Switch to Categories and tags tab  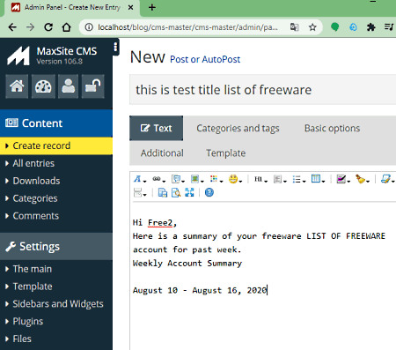[x=238, y=128]
